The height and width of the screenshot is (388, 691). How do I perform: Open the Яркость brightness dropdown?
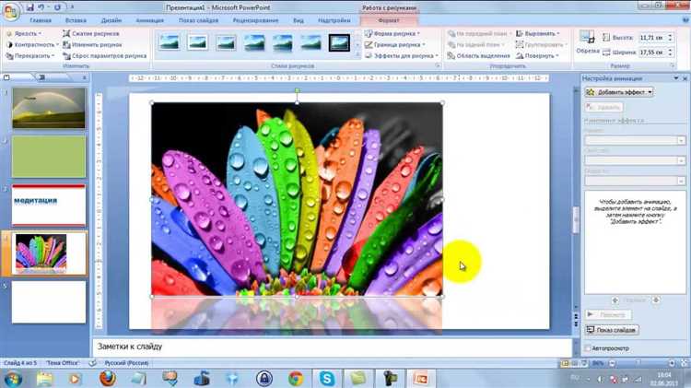click(x=24, y=33)
